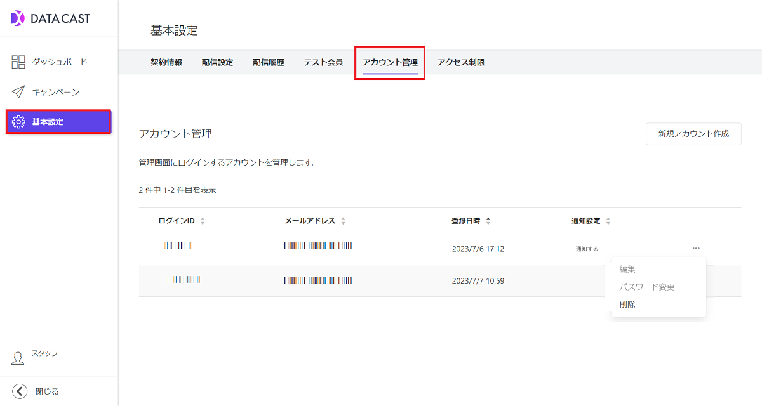Click the three-dot menu in first row
762x406 pixels.
(696, 248)
